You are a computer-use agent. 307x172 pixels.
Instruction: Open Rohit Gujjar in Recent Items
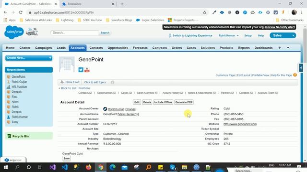point(19,82)
